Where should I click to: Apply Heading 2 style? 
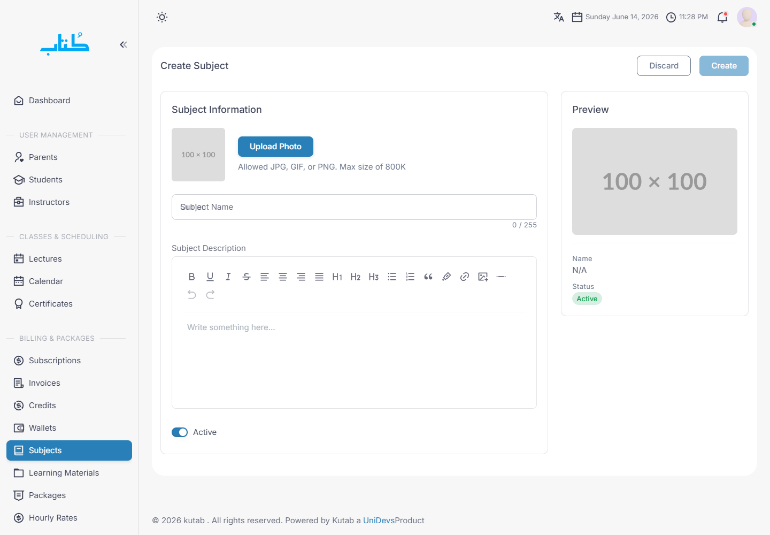(x=356, y=277)
